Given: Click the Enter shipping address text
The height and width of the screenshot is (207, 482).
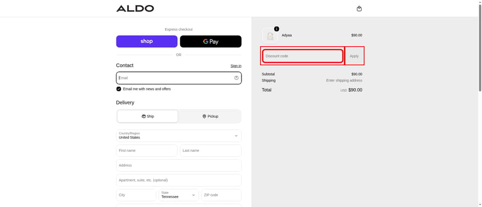Looking at the screenshot, I should [344, 80].
